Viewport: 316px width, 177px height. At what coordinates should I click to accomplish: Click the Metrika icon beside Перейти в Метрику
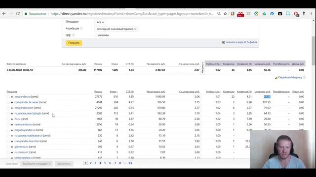pos(276,78)
